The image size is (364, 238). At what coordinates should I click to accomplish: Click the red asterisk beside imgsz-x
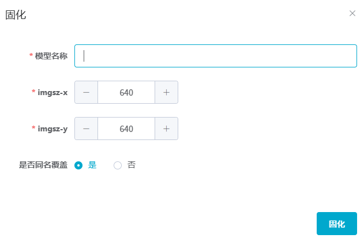tap(33, 92)
